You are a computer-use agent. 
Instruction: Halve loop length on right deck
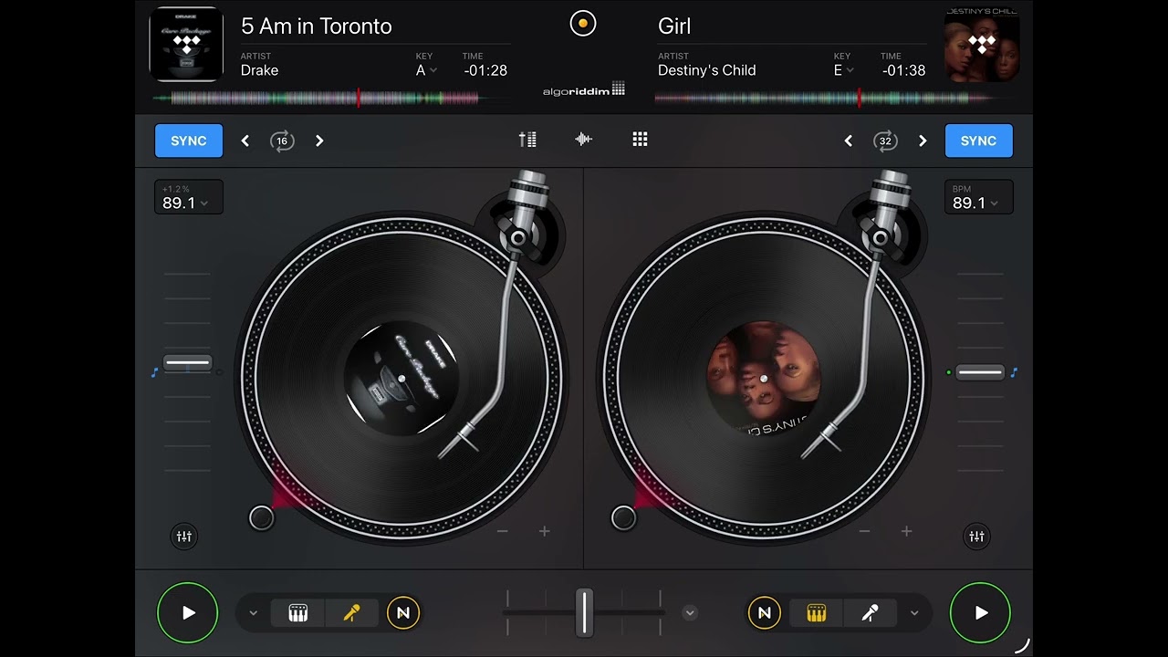coord(849,141)
